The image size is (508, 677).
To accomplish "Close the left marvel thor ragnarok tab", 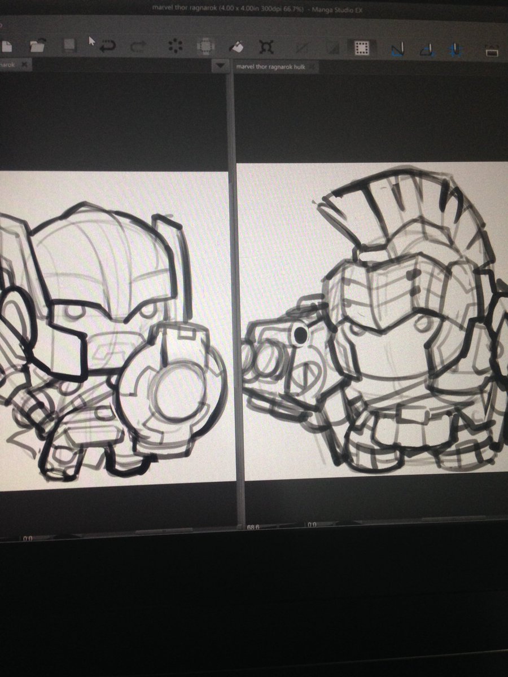I will 24,65.
